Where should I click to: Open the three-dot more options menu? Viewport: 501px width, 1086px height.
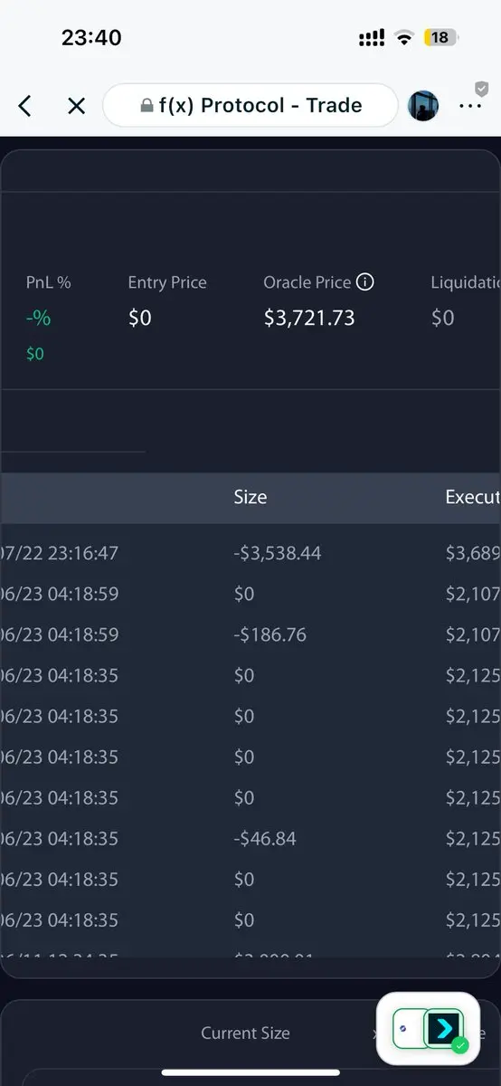click(470, 106)
